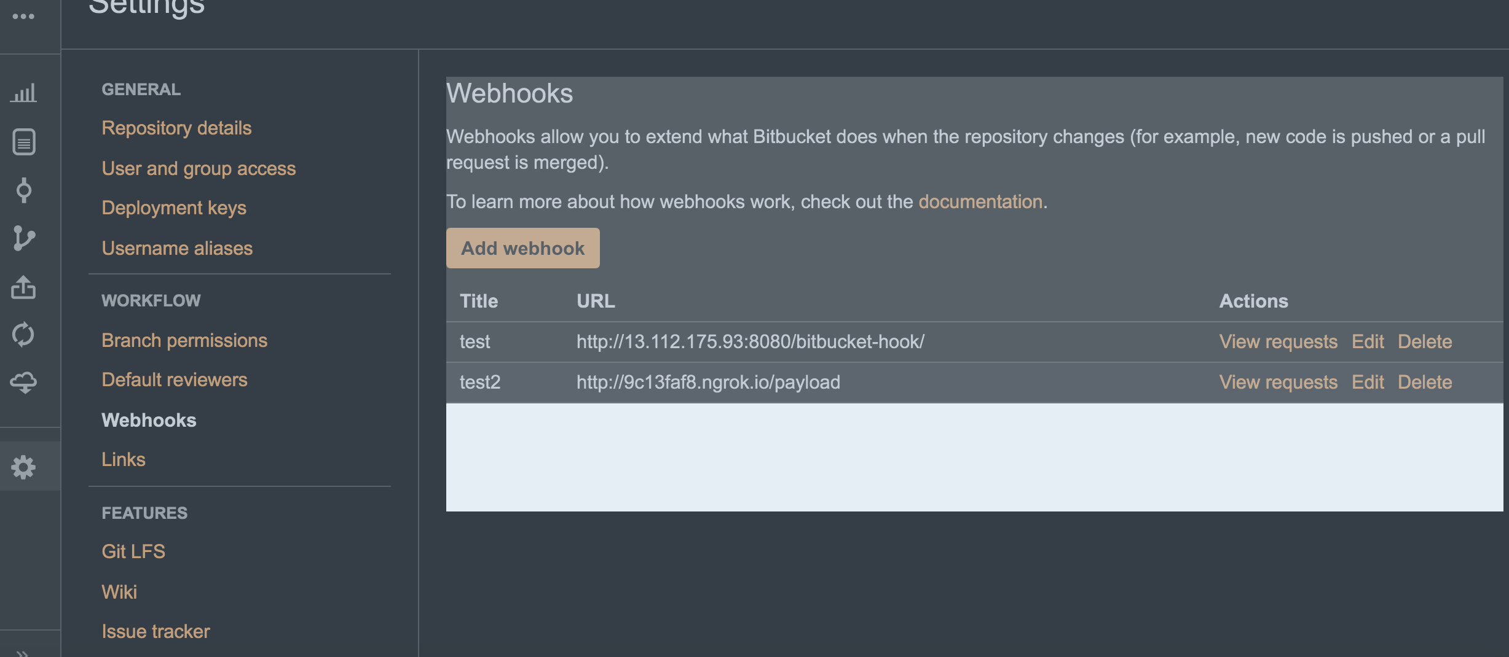The image size is (1509, 657).
Task: Click the Add webhook button
Action: pyautogui.click(x=523, y=248)
